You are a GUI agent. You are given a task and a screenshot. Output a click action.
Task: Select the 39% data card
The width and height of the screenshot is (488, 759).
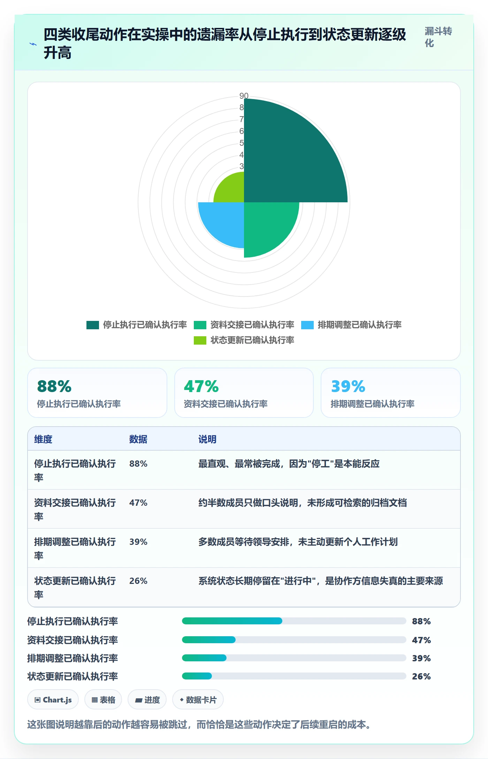pos(391,393)
